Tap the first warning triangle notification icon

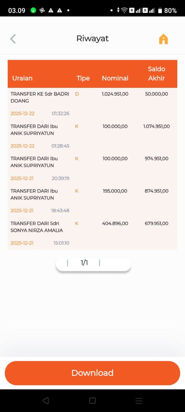[51, 10]
